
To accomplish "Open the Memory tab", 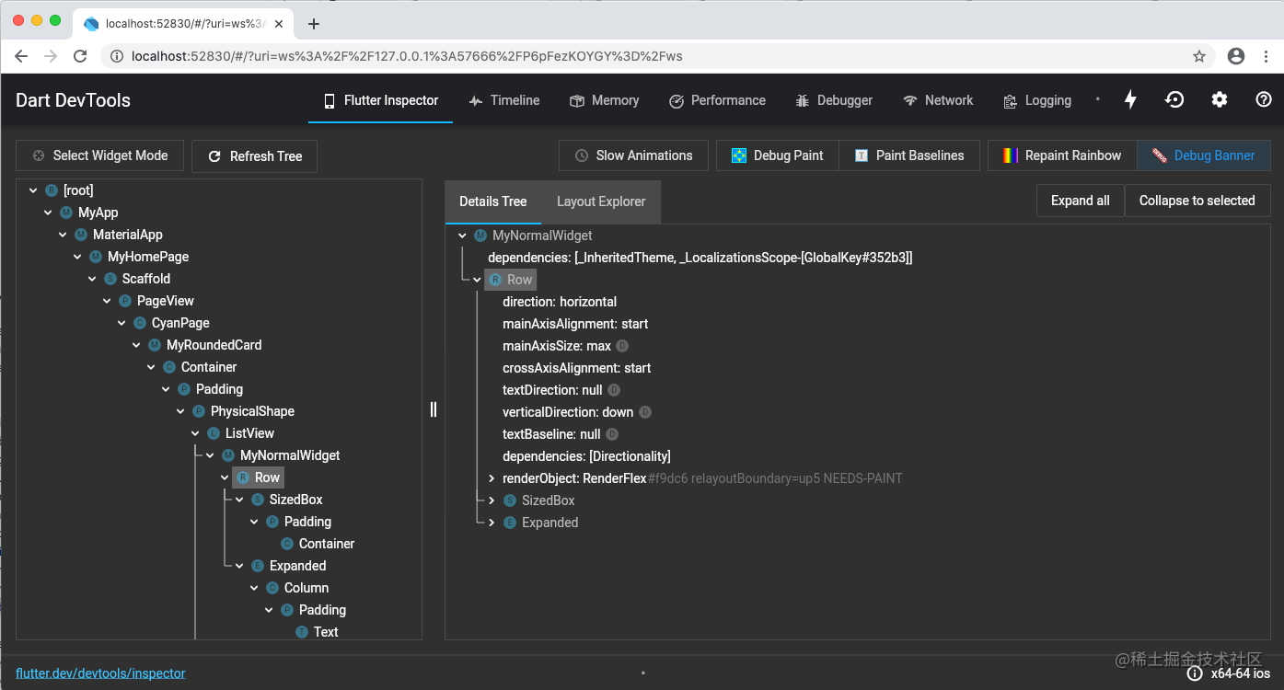I will click(604, 99).
